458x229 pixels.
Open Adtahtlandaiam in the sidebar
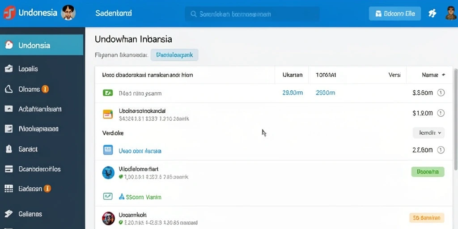pyautogui.click(x=40, y=109)
